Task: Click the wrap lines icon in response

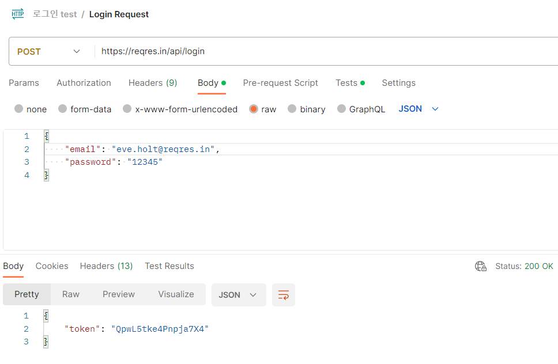Action: [x=283, y=295]
